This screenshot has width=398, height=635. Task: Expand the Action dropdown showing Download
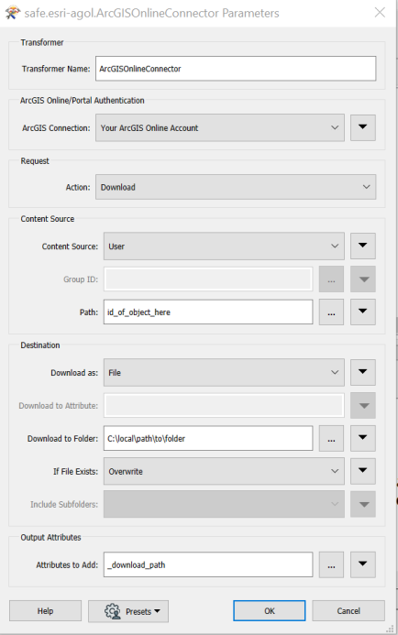pos(236,187)
